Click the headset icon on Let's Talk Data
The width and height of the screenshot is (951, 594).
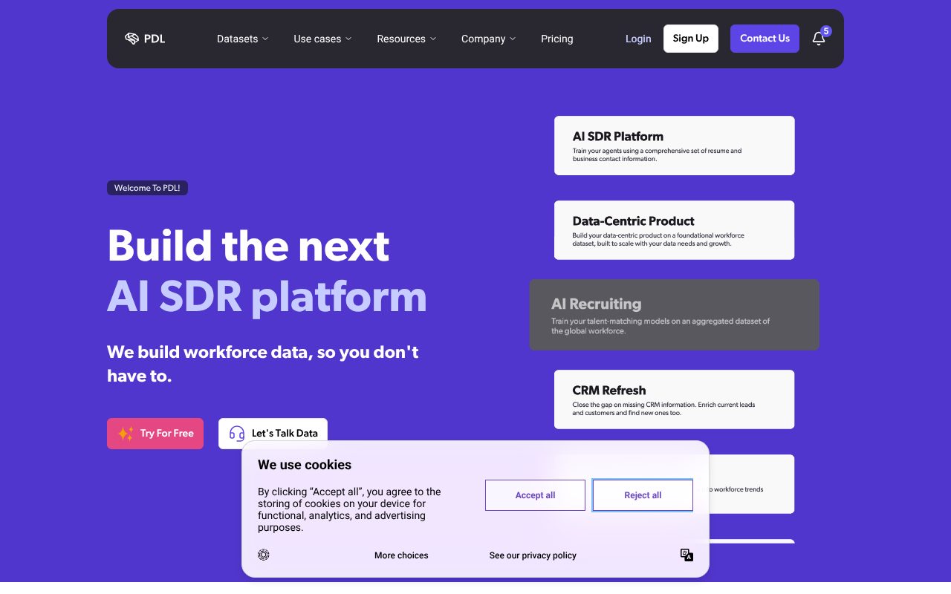coord(237,434)
